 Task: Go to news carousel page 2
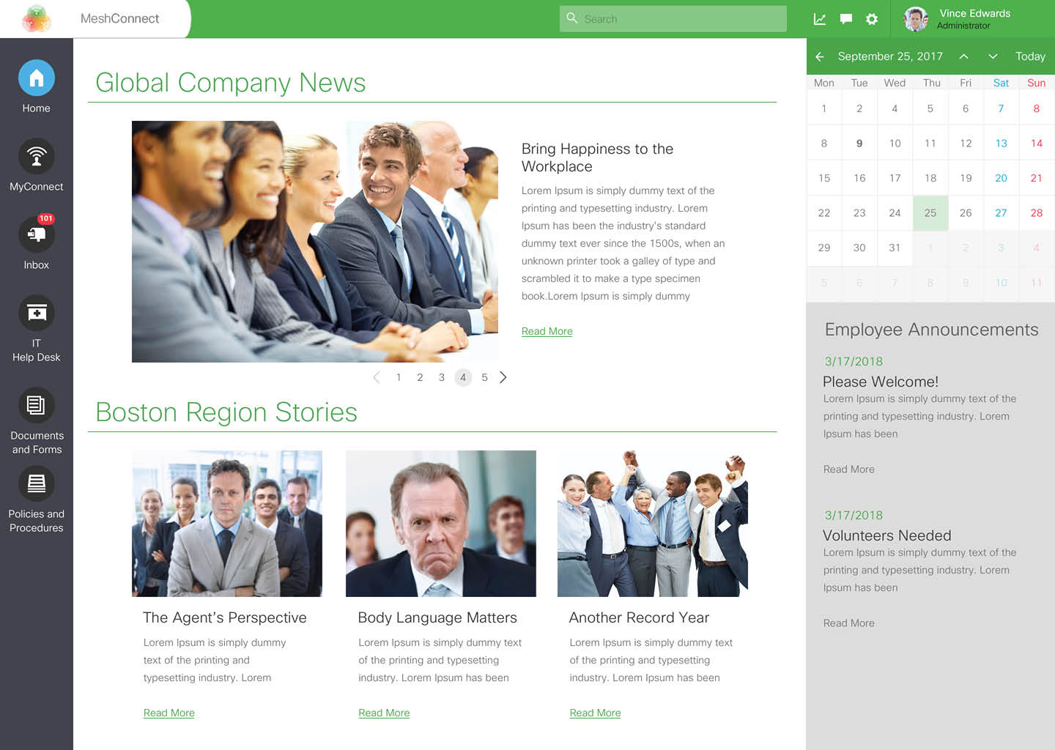tap(420, 377)
